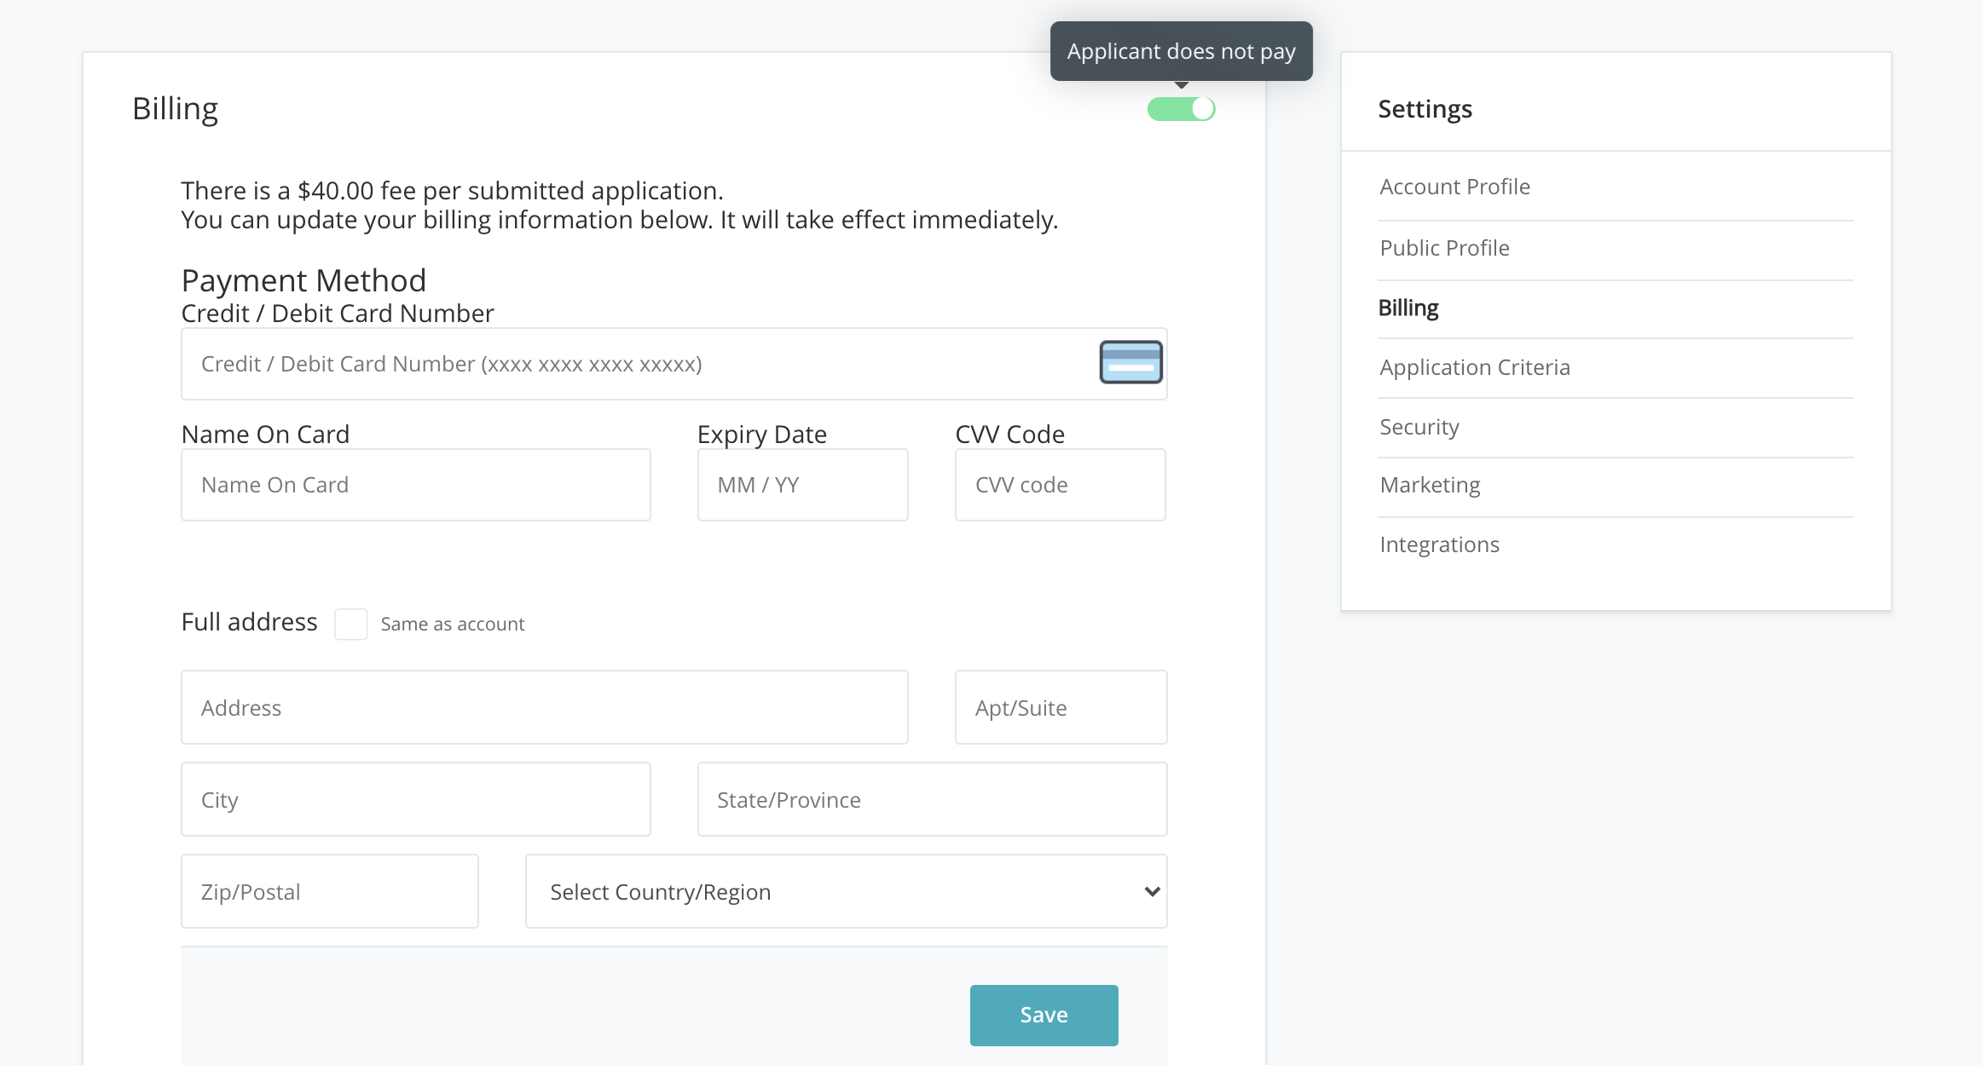Toggle the Applicant does not pay switch
The image size is (1983, 1065).
(x=1181, y=109)
